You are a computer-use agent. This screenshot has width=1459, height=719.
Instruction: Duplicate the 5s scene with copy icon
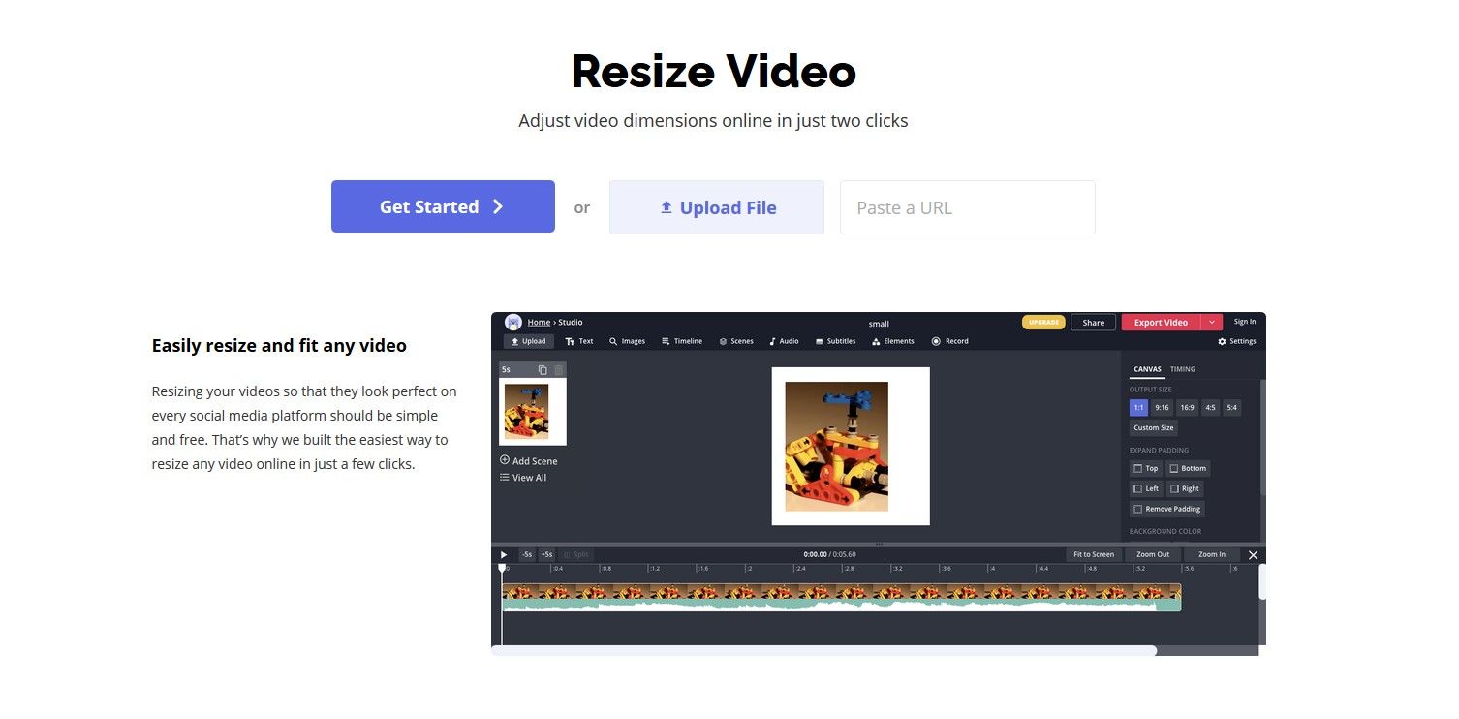click(543, 370)
